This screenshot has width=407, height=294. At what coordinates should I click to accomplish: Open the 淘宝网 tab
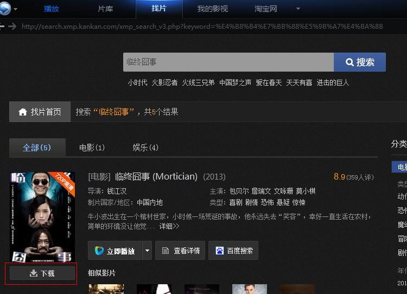click(266, 9)
